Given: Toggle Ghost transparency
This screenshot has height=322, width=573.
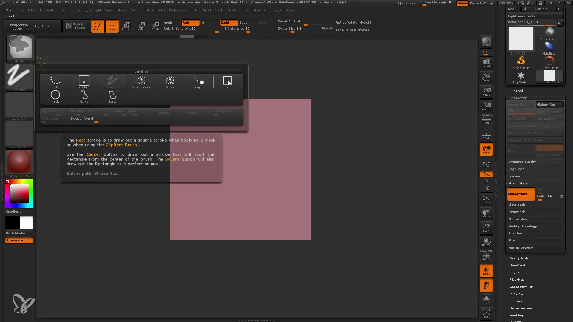Looking at the screenshot, I should (486, 285).
